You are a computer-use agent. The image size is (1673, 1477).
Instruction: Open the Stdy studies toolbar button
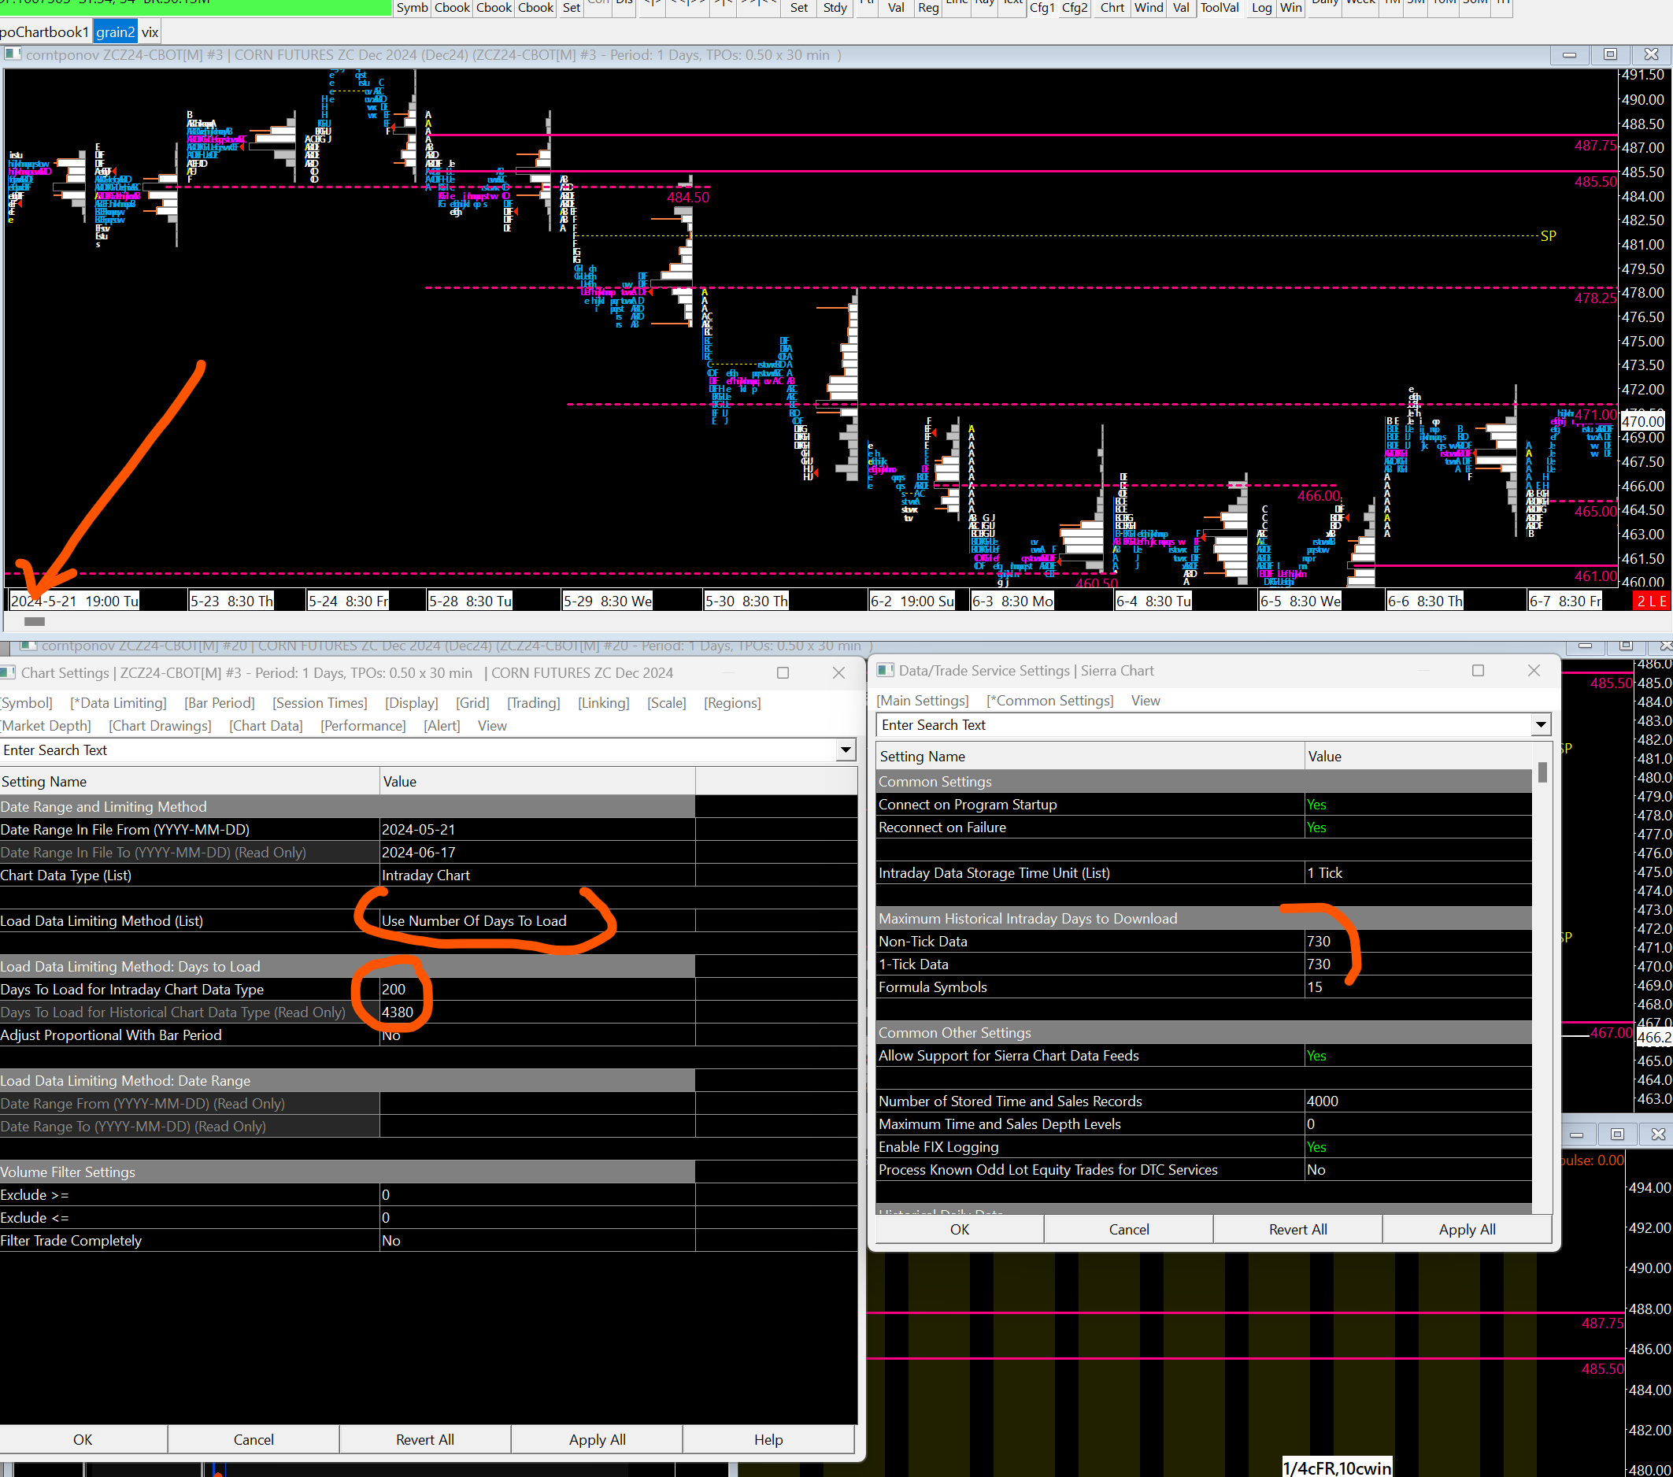pos(835,8)
